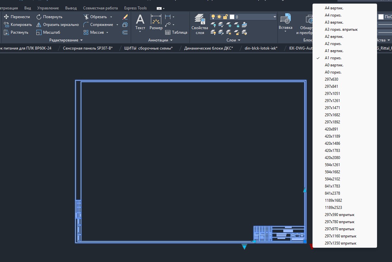Click the Lock layer icon
This screenshot has width=392, height=262.
pos(237,25)
